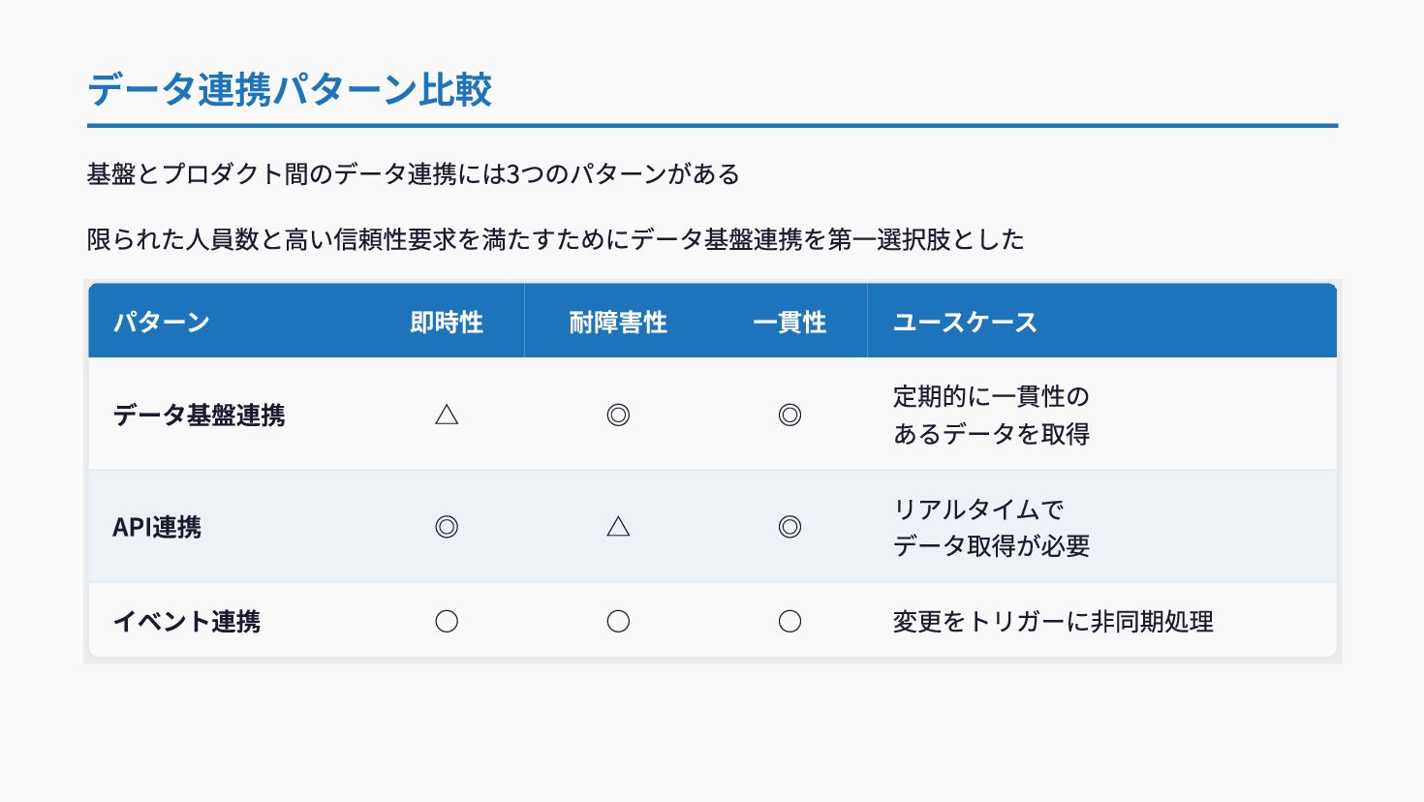Image resolution: width=1424 pixels, height=802 pixels.
Task: Select the データ基盤連携 row label
Action: coord(199,415)
